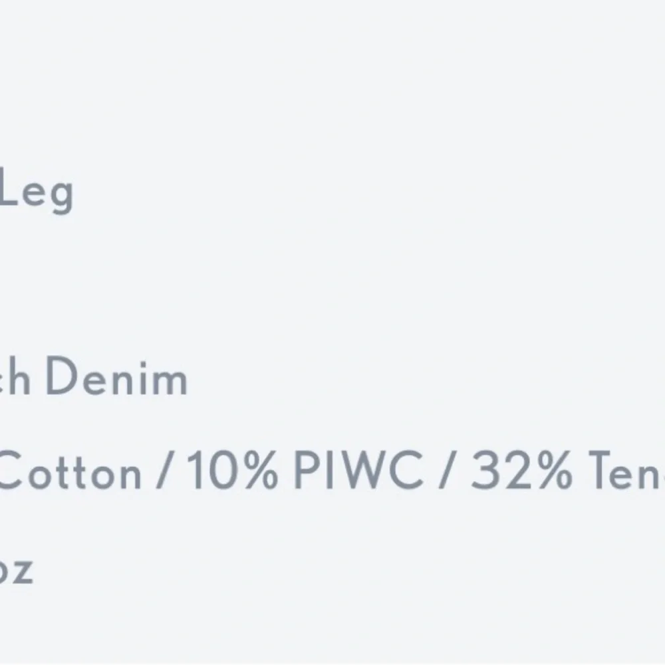Click the "oz" weight unit text
The height and width of the screenshot is (665, 665).
click(16, 571)
